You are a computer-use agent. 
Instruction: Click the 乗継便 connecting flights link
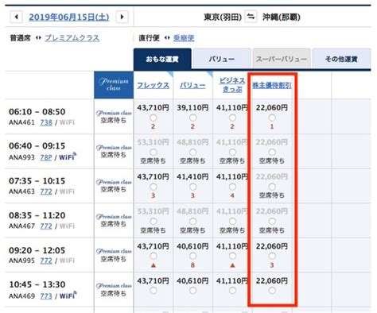pyautogui.click(x=184, y=38)
